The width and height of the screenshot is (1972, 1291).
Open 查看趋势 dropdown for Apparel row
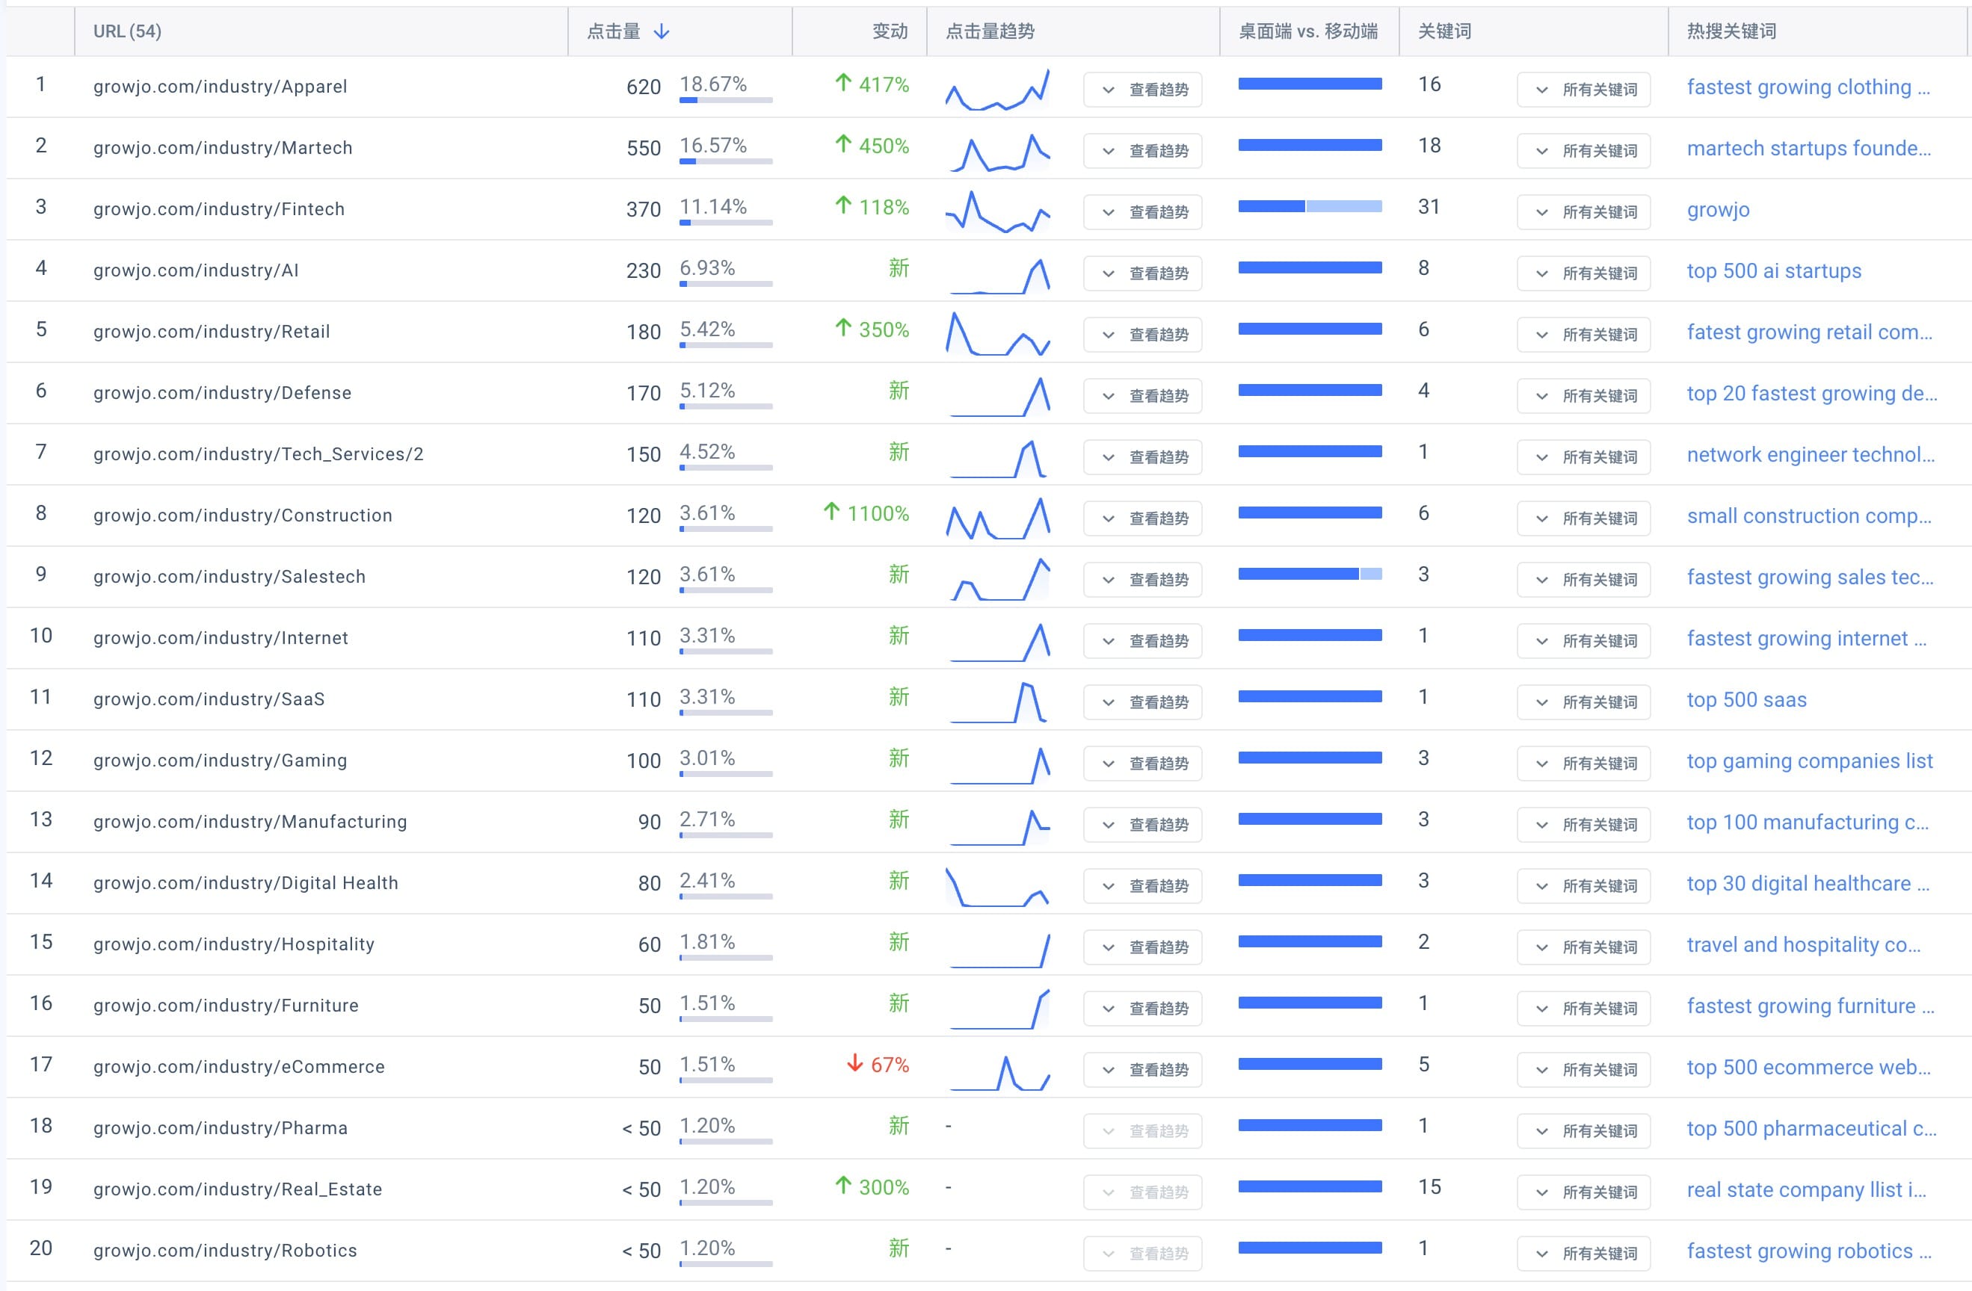1142,90
